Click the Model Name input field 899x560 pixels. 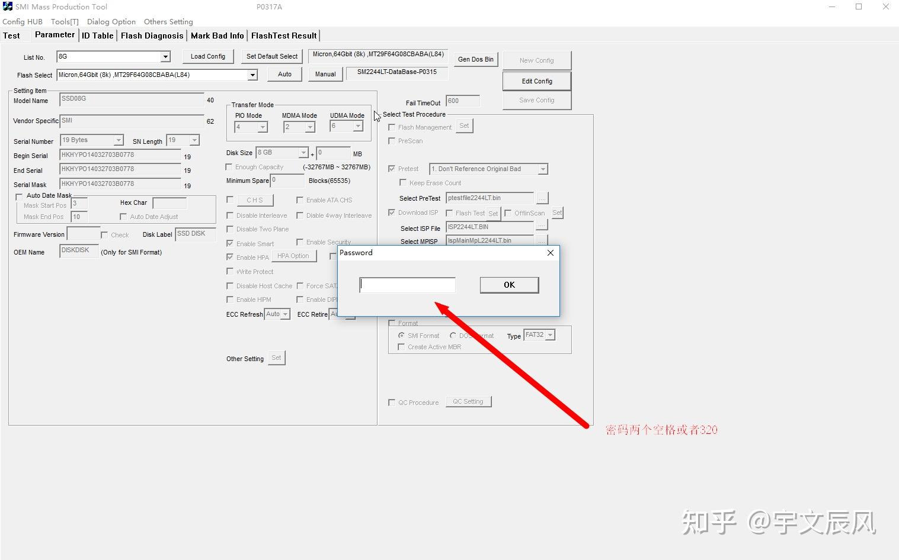(132, 99)
